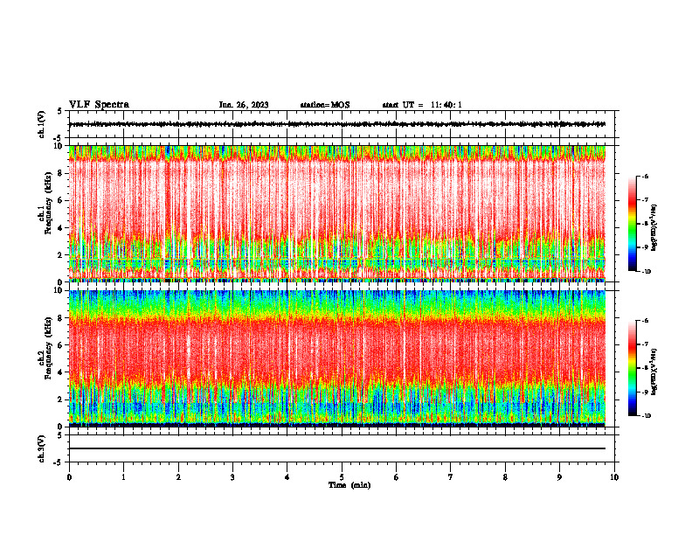
Task: Click time-axis tick label "4" minutes
Action: click(x=287, y=477)
